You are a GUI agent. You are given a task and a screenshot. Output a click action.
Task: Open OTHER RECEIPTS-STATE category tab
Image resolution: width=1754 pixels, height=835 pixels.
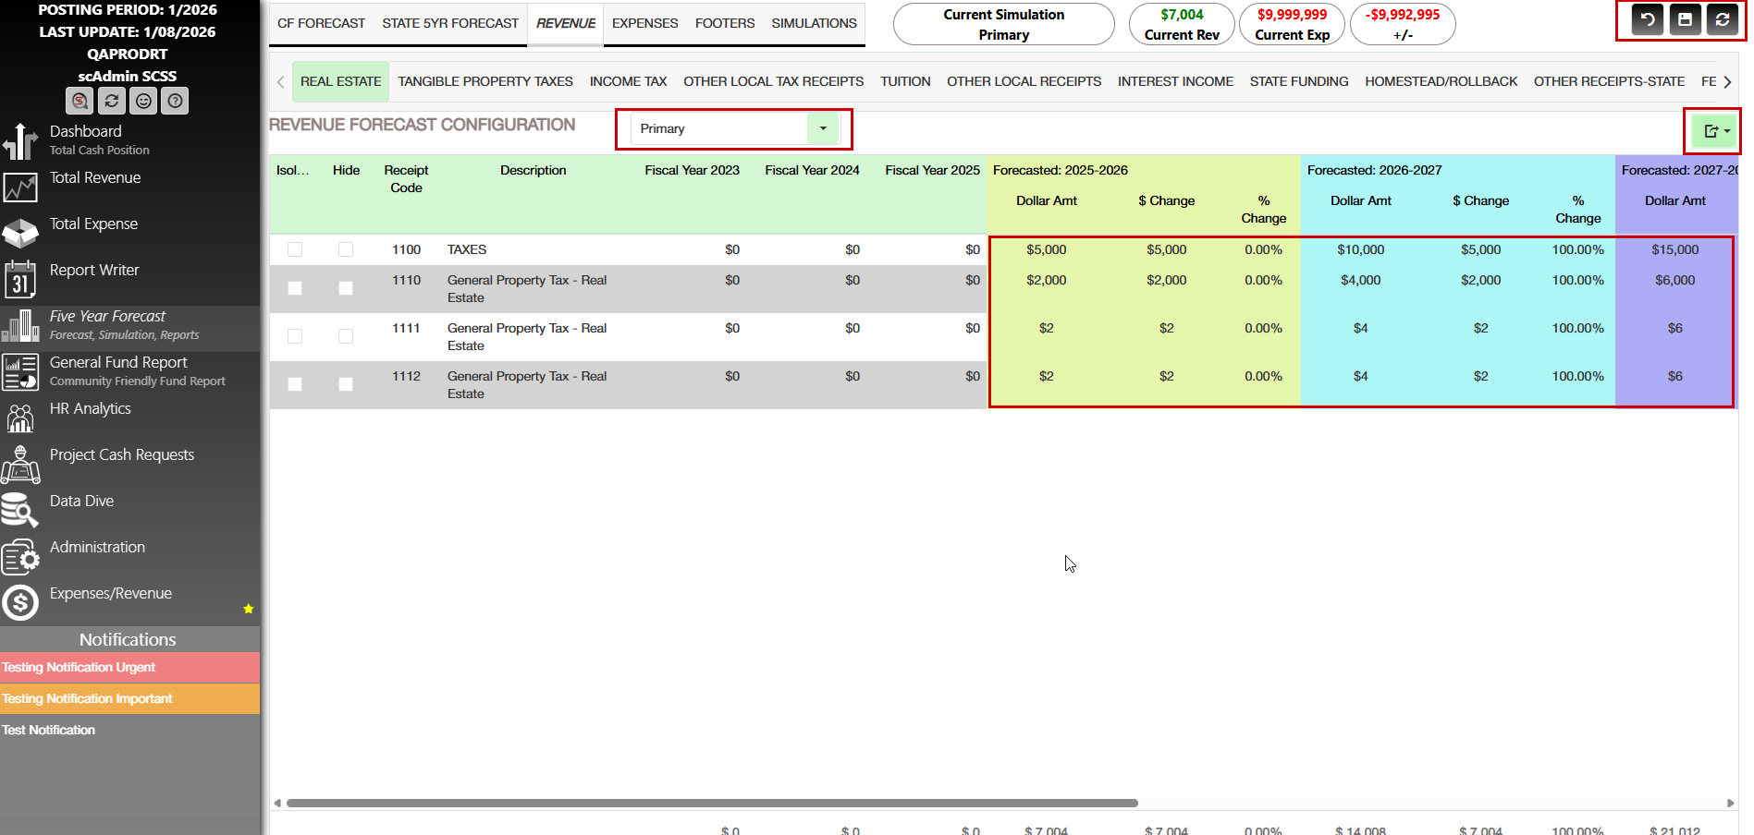pos(1609,81)
